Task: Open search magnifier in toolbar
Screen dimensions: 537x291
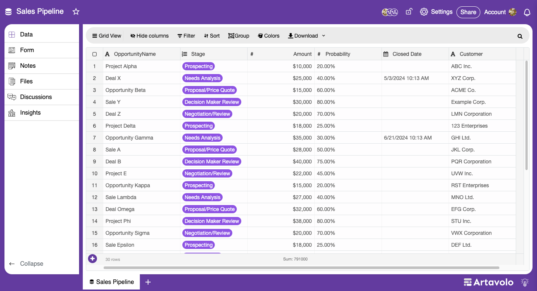Action: pyautogui.click(x=520, y=36)
